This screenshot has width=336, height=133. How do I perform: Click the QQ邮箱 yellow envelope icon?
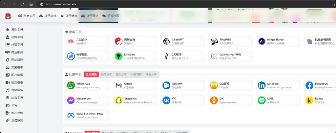[214, 85]
